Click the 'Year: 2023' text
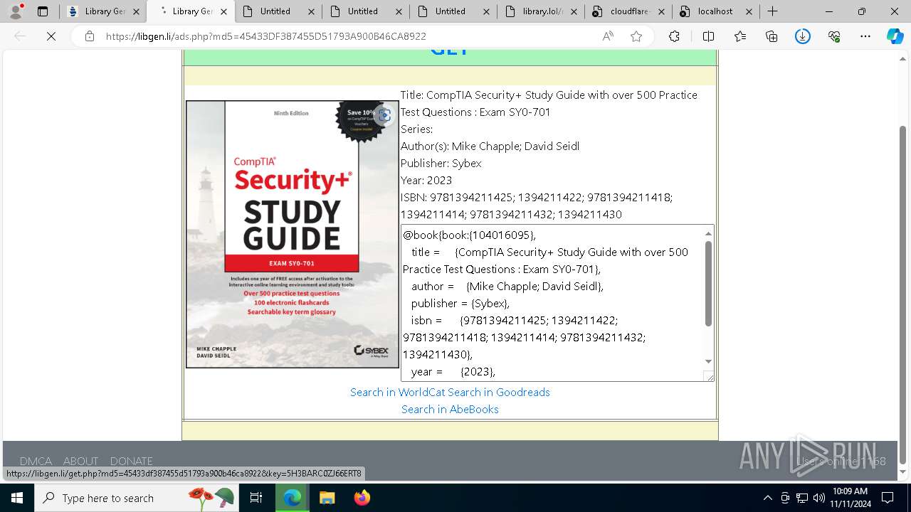The image size is (911, 512). [x=426, y=181]
